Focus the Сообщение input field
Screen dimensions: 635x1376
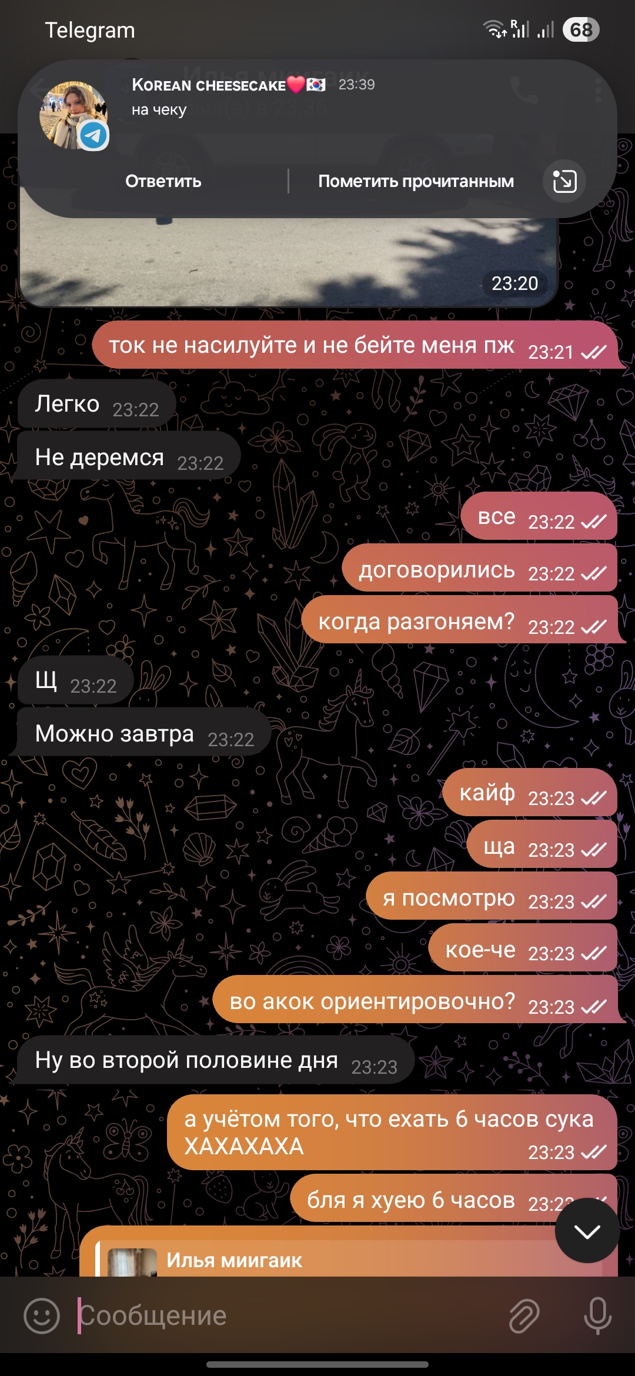tap(288, 1315)
